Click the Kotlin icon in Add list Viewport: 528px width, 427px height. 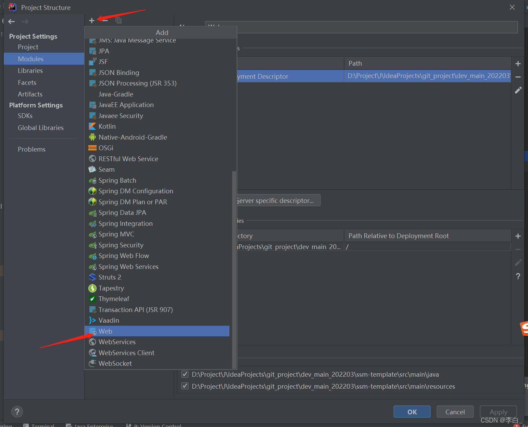click(92, 127)
